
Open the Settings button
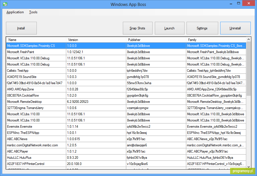pos(202,28)
